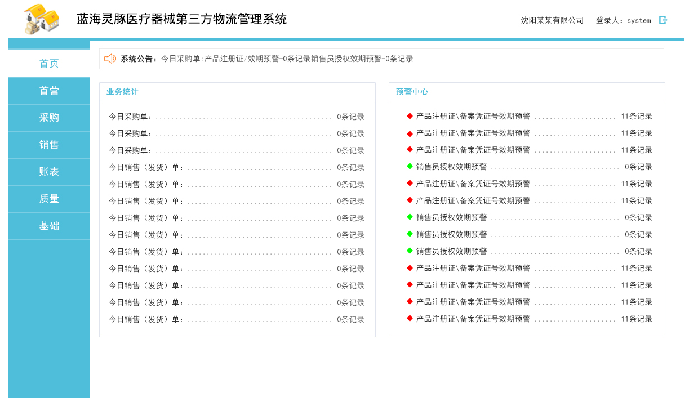Click the first red diamond warning icon

click(x=410, y=116)
